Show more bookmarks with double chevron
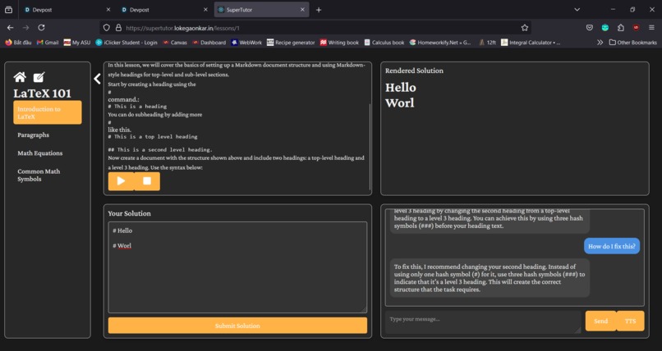 [600, 43]
